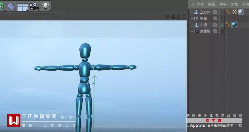Viewport: 249px width, 132px height.
Task: Click the 空白 null object icon
Action: coord(196,18)
